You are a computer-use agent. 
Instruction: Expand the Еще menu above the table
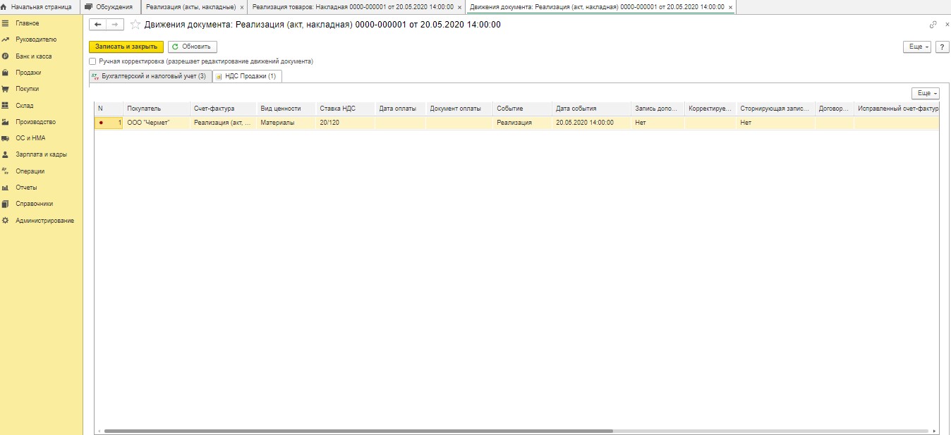click(925, 93)
